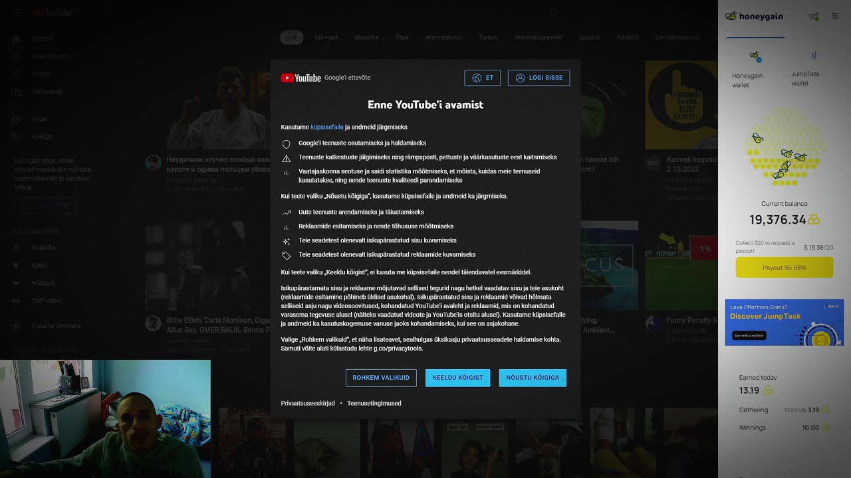Click the $19.38/20 payout progress text
This screenshot has width=851, height=478.
pyautogui.click(x=818, y=247)
